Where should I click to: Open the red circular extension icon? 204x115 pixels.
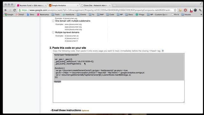[x=185, y=10]
